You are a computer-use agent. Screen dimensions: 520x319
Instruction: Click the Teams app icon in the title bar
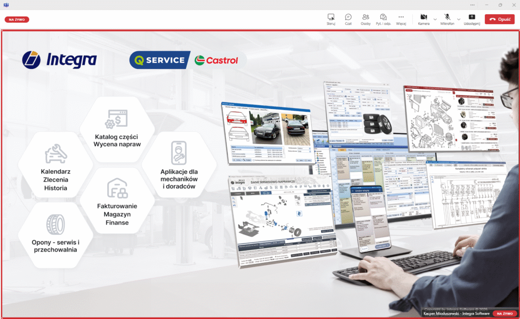coord(6,5)
